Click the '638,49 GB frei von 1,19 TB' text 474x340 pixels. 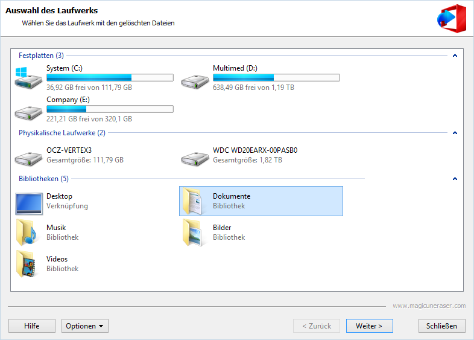(x=253, y=88)
